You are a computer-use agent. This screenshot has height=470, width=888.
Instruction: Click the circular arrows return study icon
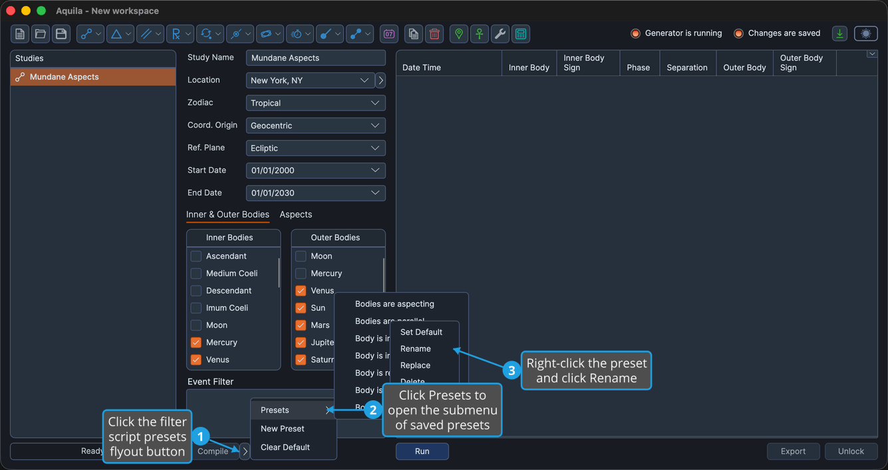pos(206,34)
